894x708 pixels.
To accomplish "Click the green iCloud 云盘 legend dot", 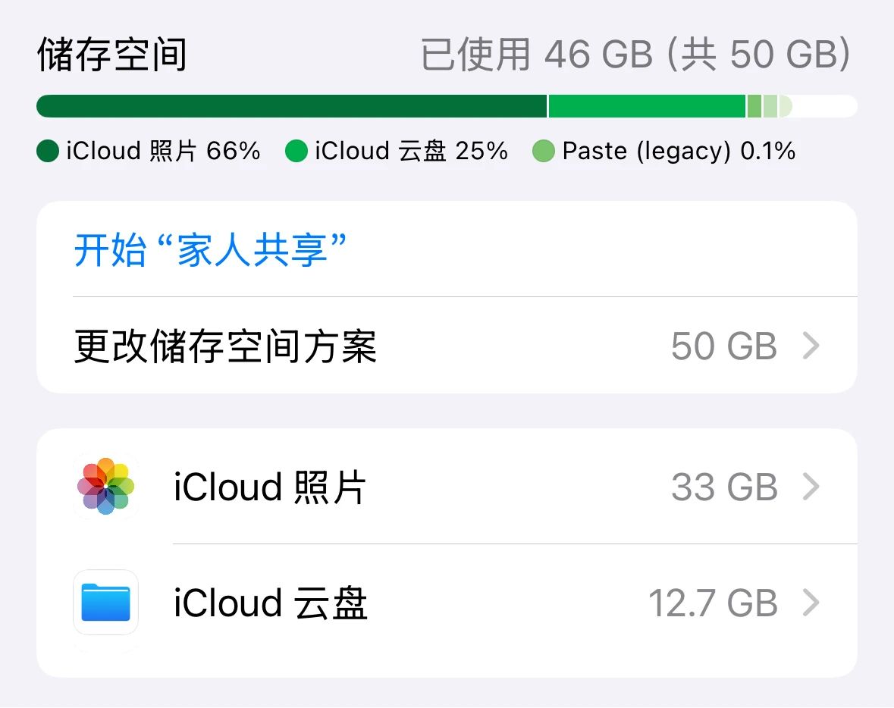I will 296,151.
